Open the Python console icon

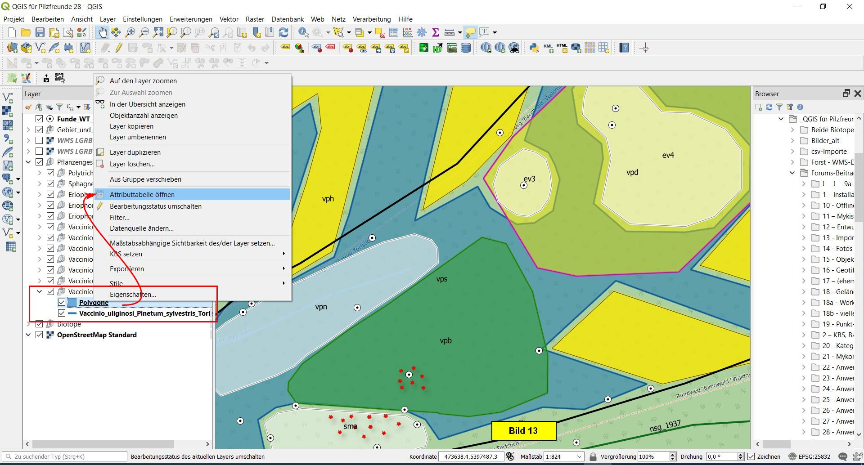pos(534,48)
